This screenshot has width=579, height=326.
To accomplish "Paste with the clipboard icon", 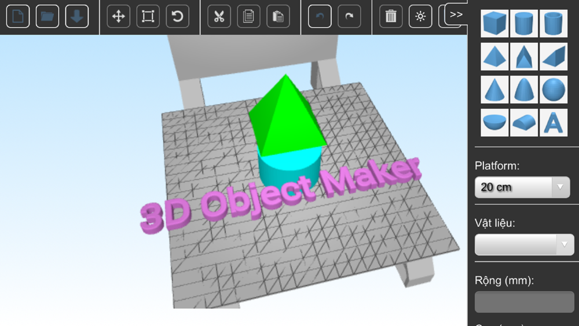I will pyautogui.click(x=278, y=16).
